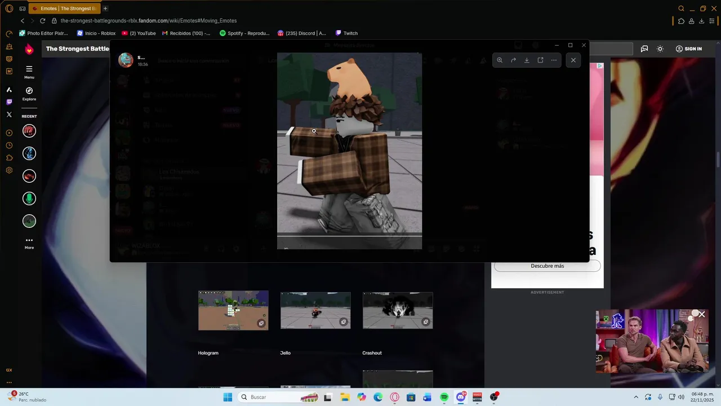The width and height of the screenshot is (721, 406).
Task: Open the Opera menu logo button
Action: click(x=9, y=8)
